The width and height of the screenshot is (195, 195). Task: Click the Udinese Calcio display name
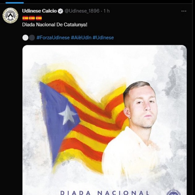coord(39,11)
